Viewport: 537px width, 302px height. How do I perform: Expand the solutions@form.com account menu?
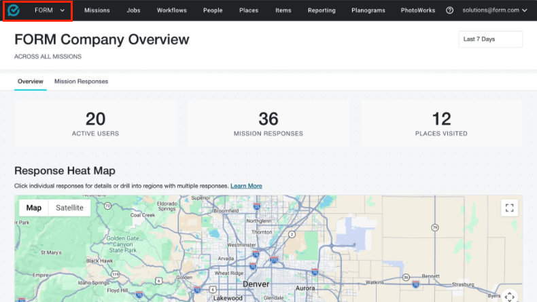coord(495,10)
